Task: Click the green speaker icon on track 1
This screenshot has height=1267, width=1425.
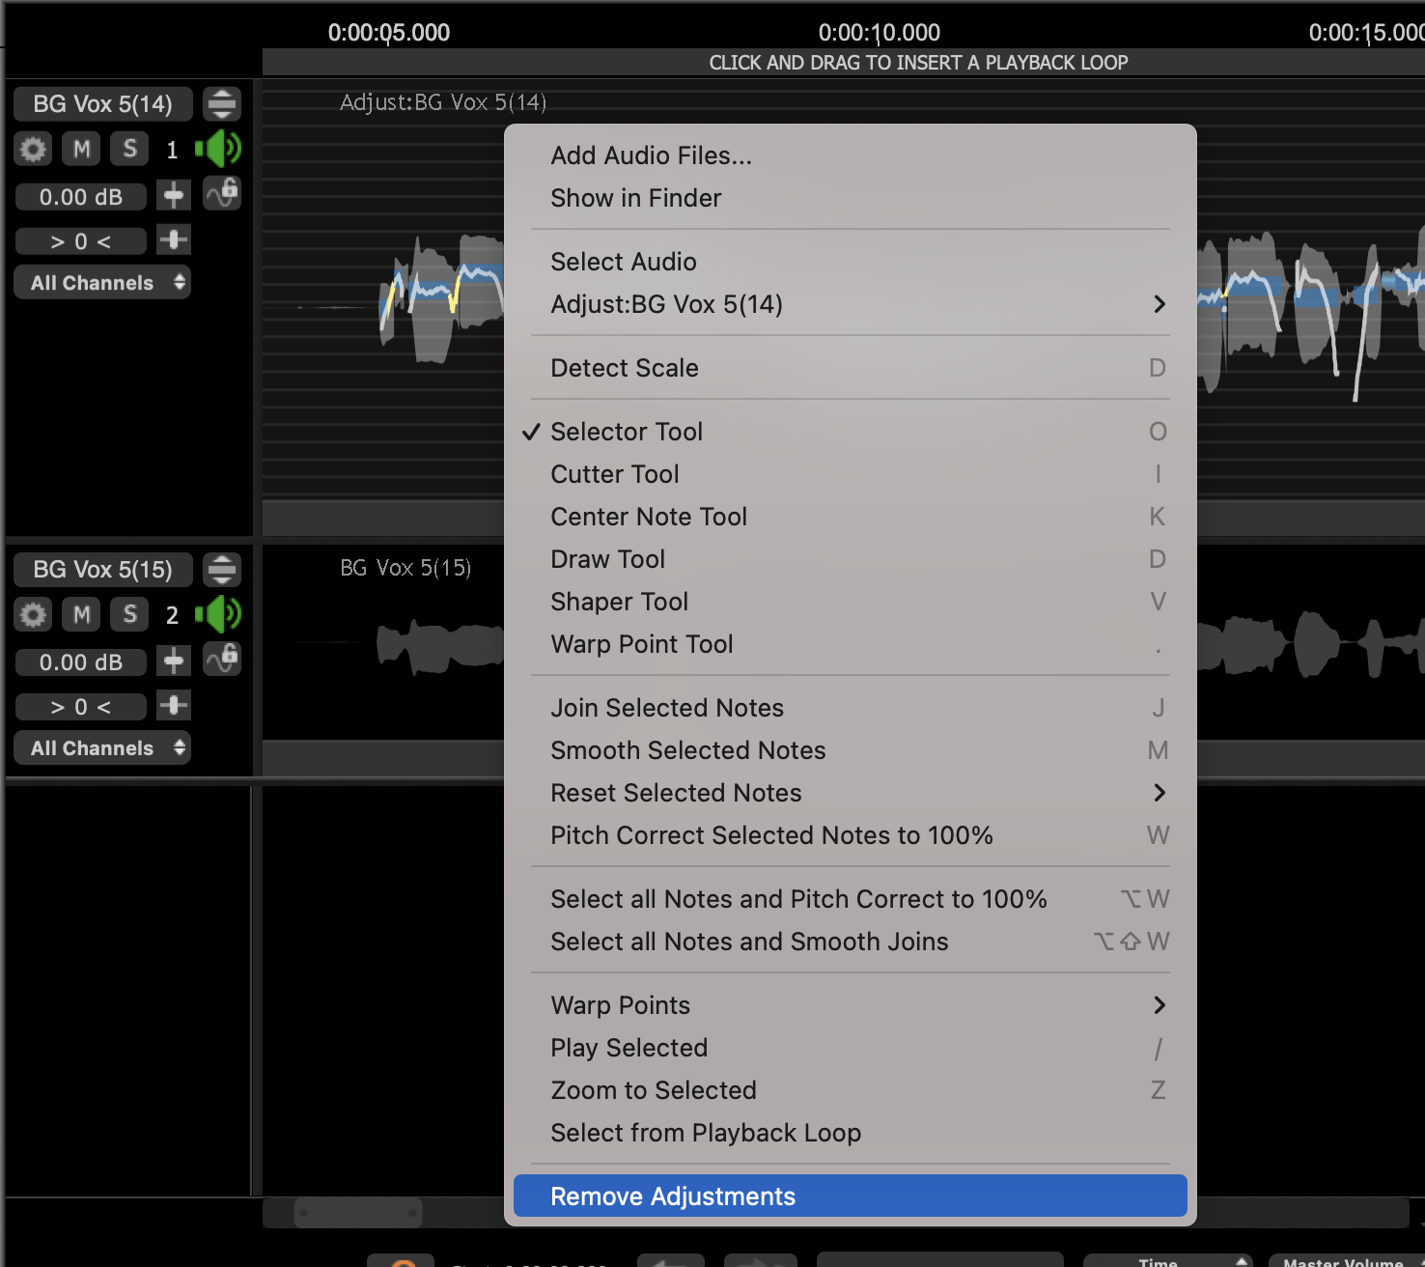Action: click(x=217, y=149)
